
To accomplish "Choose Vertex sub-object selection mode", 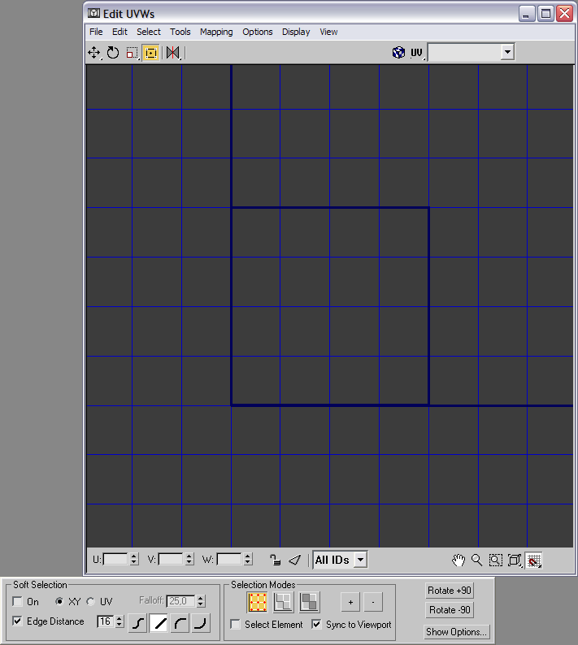I will click(258, 602).
